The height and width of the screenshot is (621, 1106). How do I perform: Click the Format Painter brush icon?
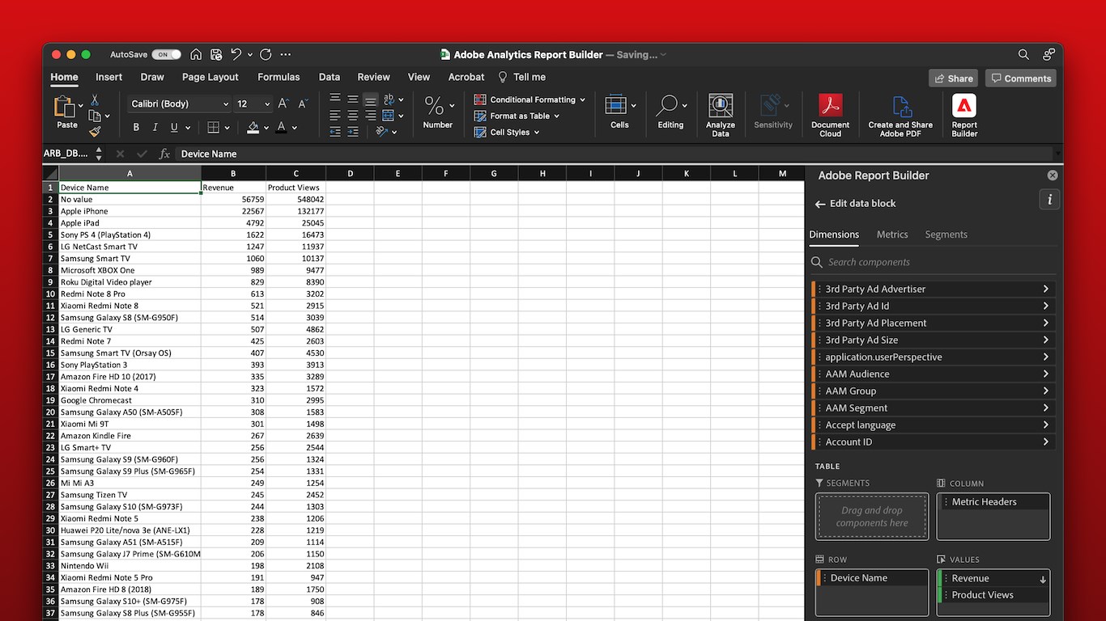click(x=95, y=132)
